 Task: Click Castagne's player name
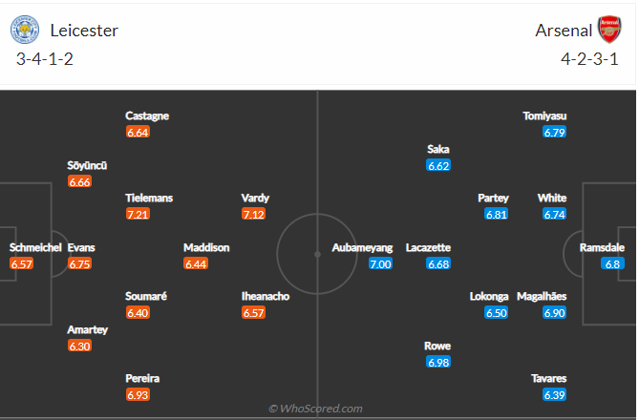point(147,115)
